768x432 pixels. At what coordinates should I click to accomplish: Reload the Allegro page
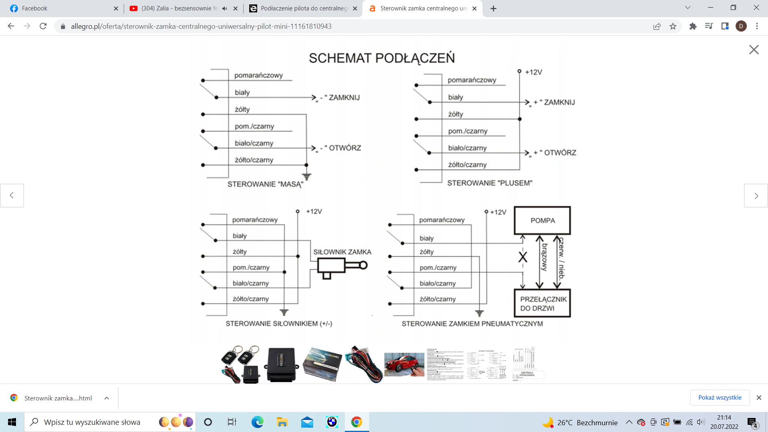click(43, 26)
